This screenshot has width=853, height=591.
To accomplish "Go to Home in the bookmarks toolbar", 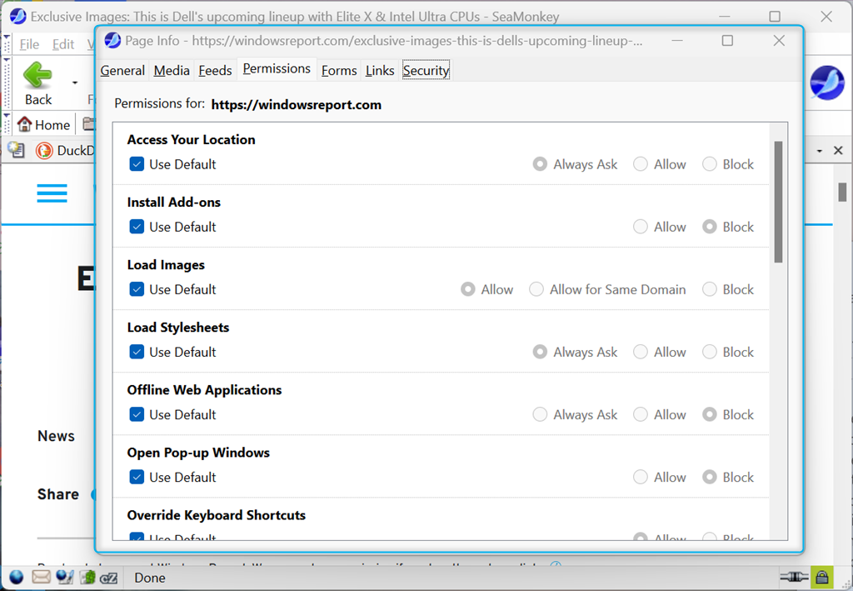I will pos(44,125).
